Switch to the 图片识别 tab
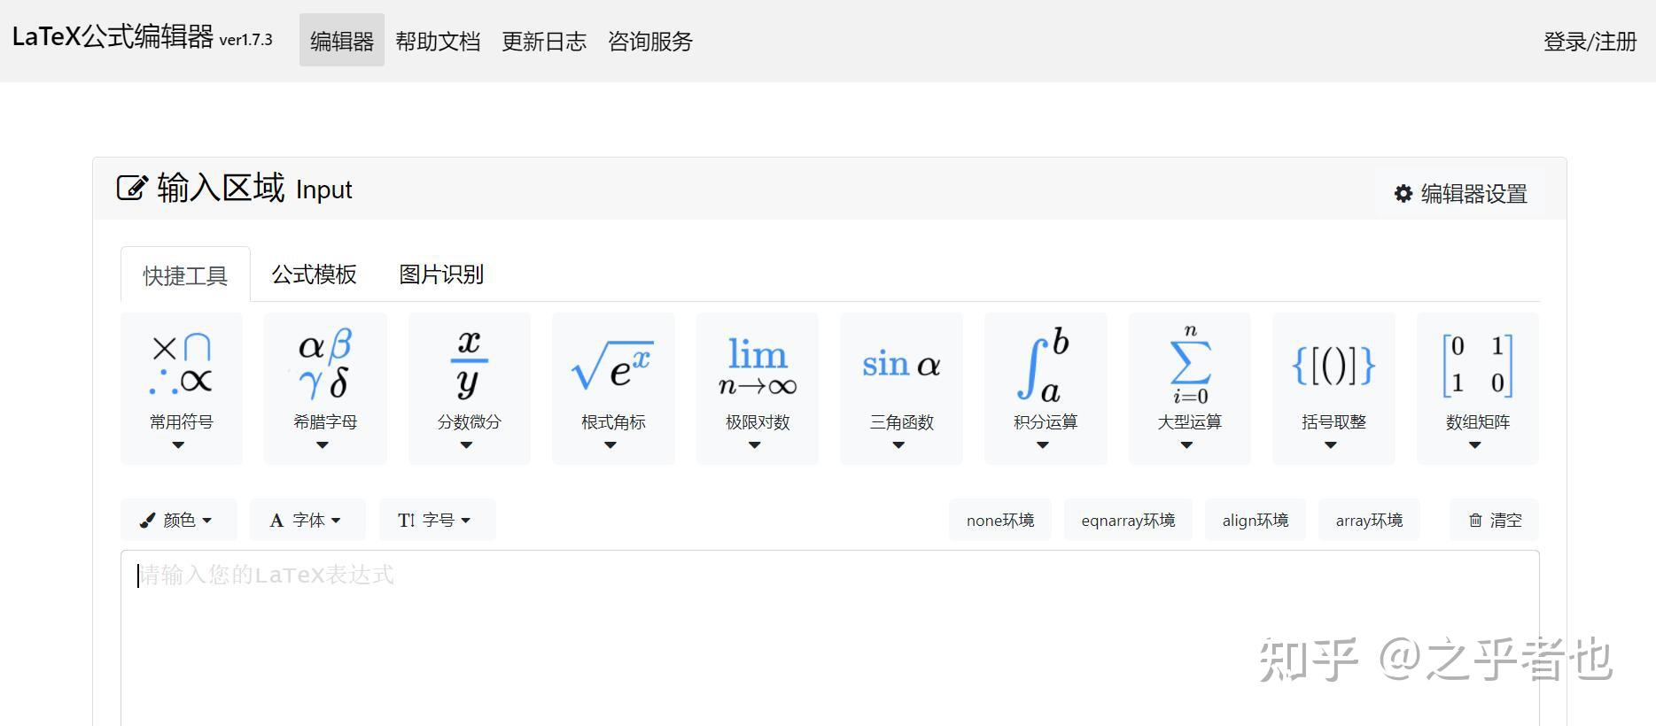The image size is (1656, 726). click(441, 274)
